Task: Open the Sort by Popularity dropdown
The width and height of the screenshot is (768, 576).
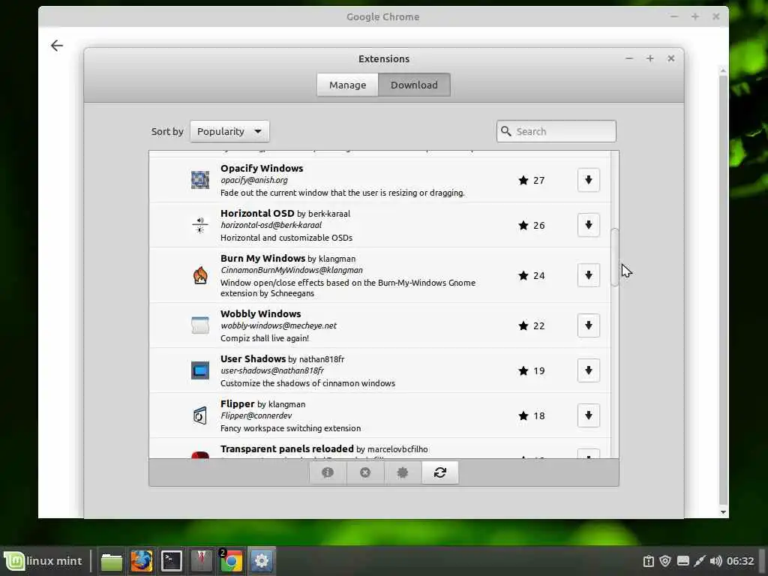Action: click(x=229, y=131)
